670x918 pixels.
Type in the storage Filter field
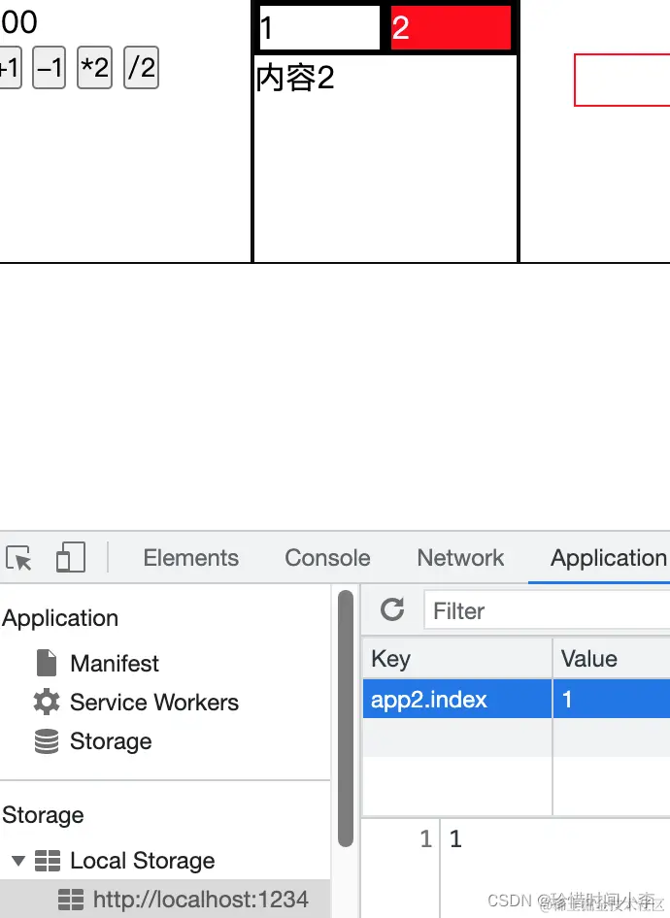click(544, 611)
